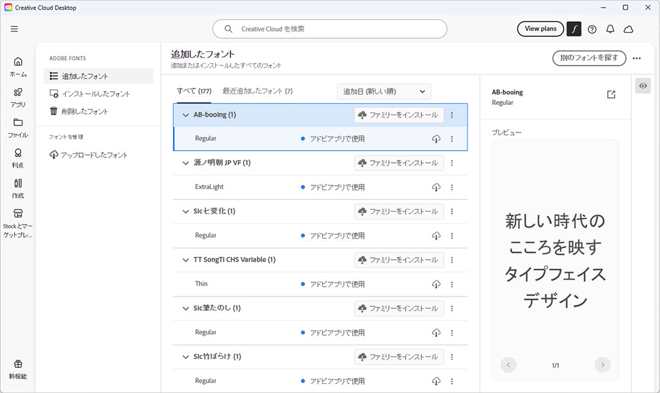Viewport: 660px width, 393px height.
Task: Select インストールしたフォント in sidebar
Action: click(95, 94)
